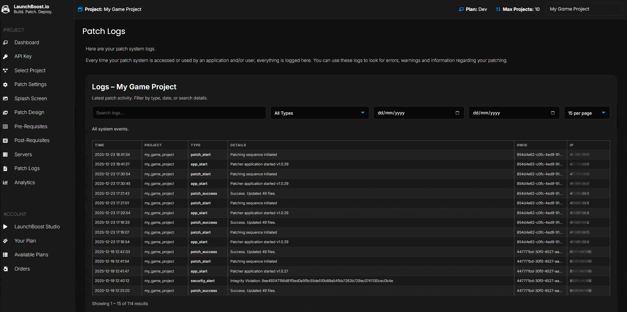Viewport: 627px width, 312px height.
Task: Click the Pre-Requisites list icon
Action: pos(5,127)
